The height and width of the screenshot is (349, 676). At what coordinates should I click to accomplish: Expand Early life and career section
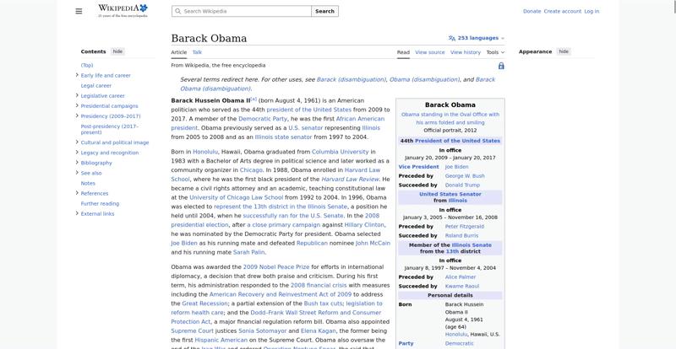(x=77, y=75)
